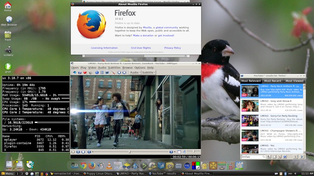Pause playback in SMPlayer
The height and width of the screenshot is (176, 314).
78,152
